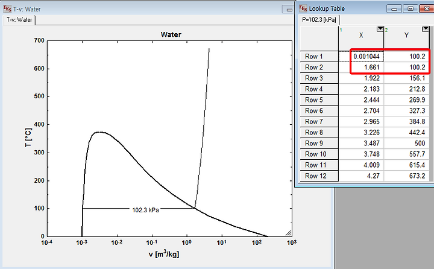
Task: Click the cell with value 3.226
Action: pos(361,133)
